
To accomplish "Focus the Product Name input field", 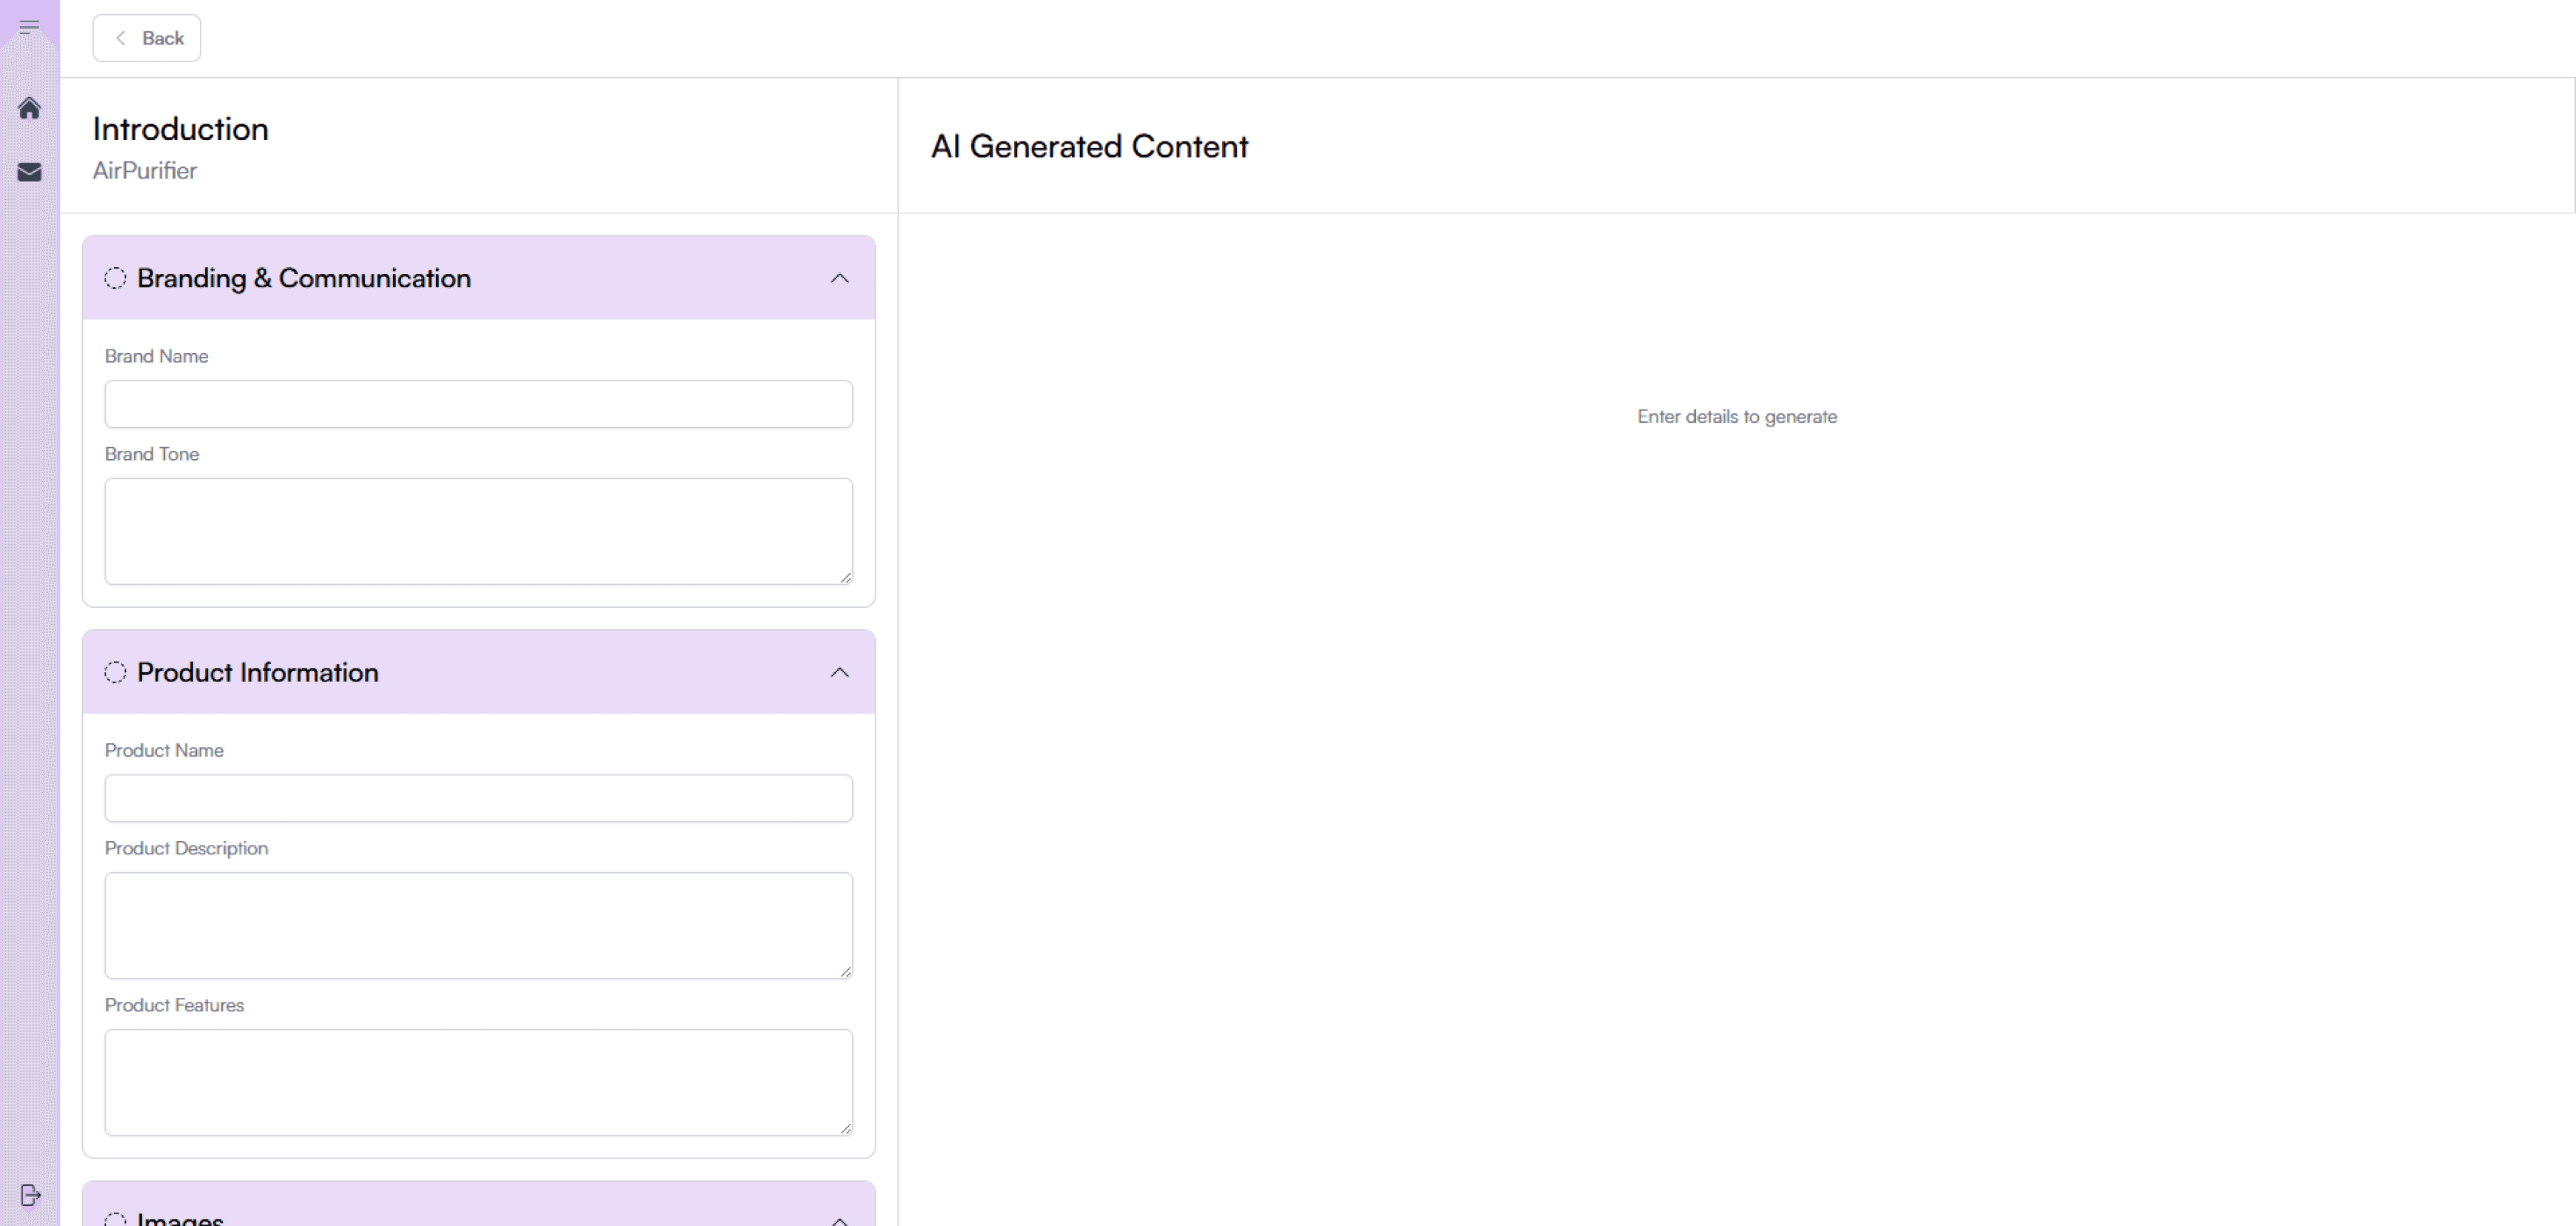I will pyautogui.click(x=479, y=798).
